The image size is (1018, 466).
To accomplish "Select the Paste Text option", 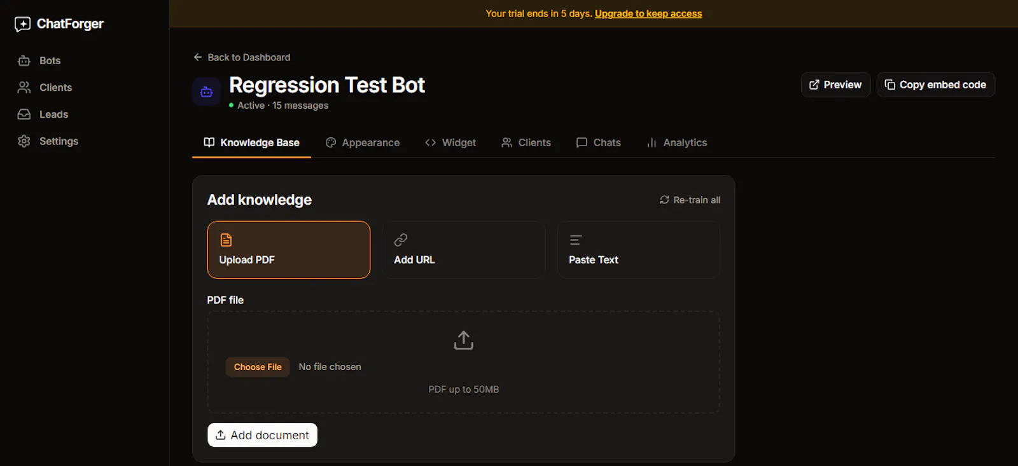I will click(x=638, y=250).
